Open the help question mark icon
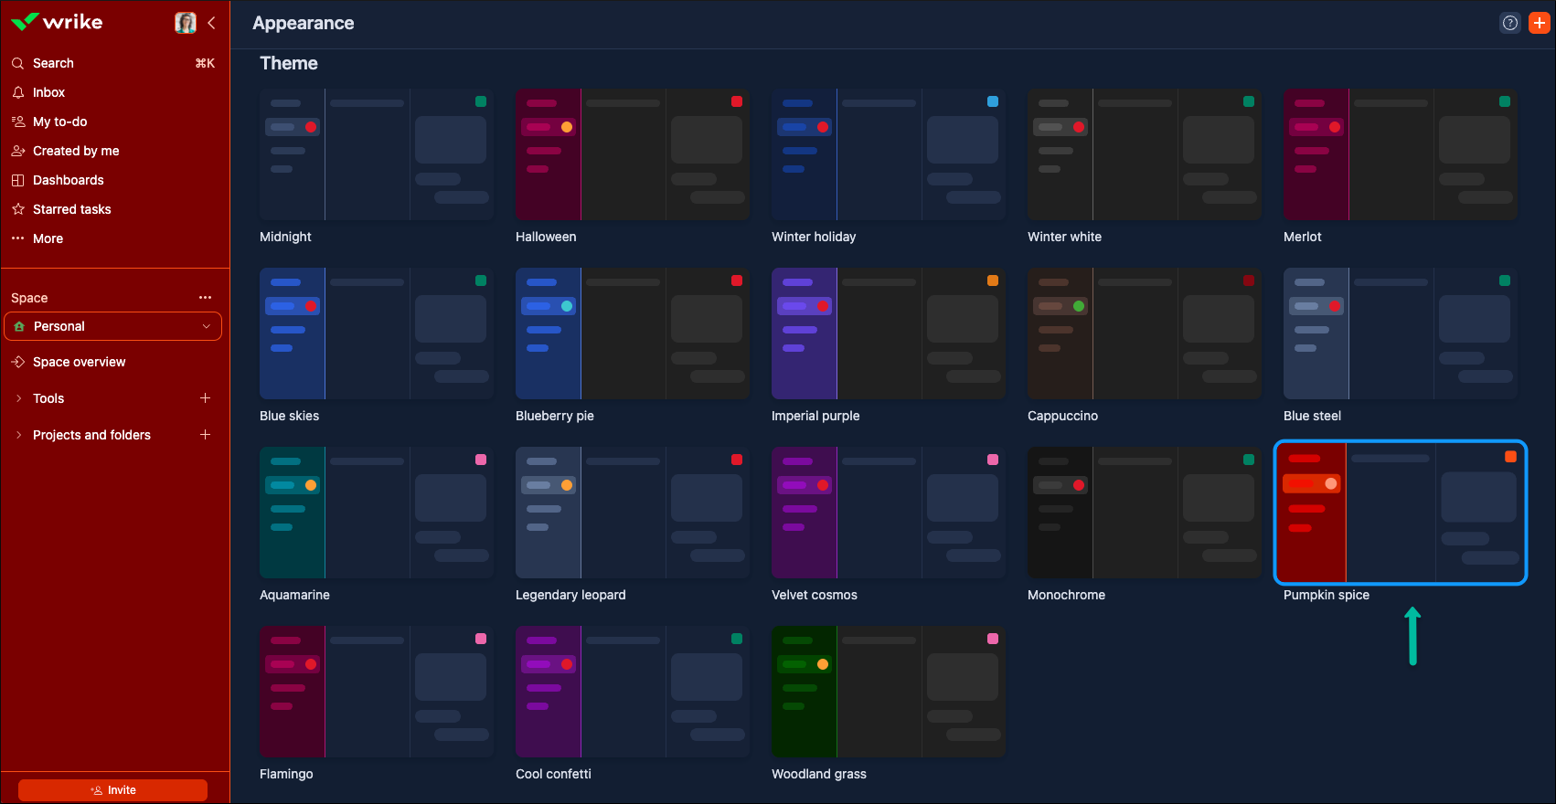The image size is (1556, 804). pos(1510,23)
